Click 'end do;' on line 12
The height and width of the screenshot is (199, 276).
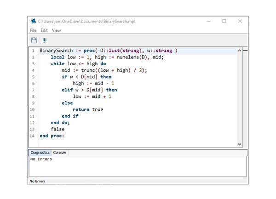[x=60, y=123]
